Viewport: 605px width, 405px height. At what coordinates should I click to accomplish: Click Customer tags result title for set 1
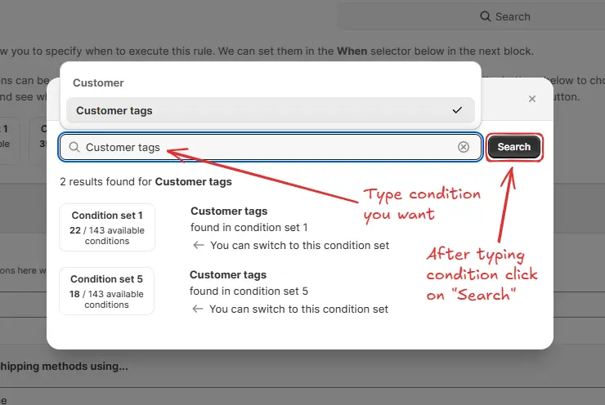click(x=229, y=211)
